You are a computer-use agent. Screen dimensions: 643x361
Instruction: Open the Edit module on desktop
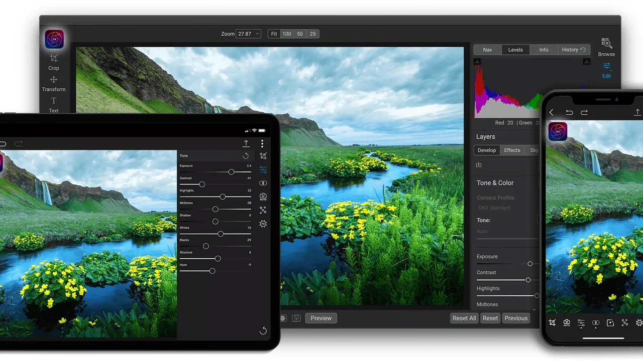[x=607, y=71]
